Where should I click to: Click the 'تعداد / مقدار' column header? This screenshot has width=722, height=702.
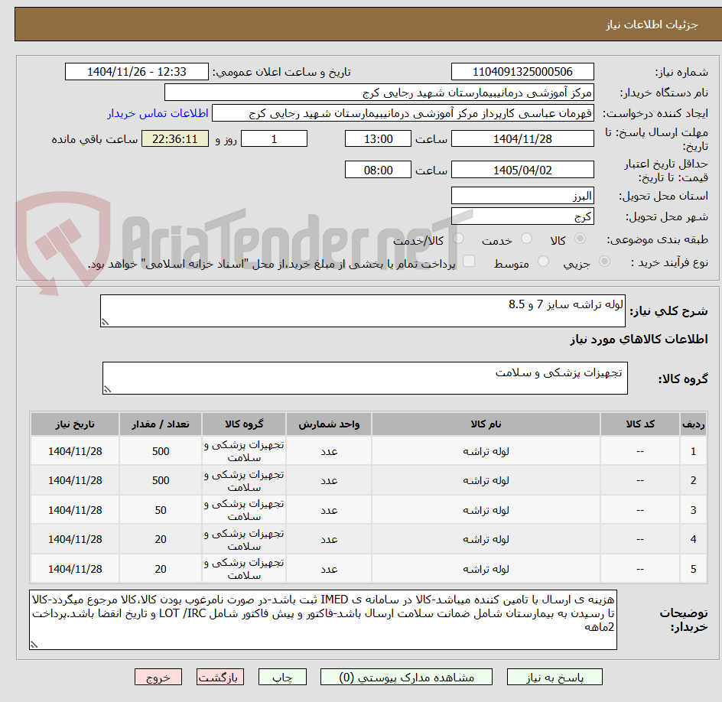click(161, 424)
